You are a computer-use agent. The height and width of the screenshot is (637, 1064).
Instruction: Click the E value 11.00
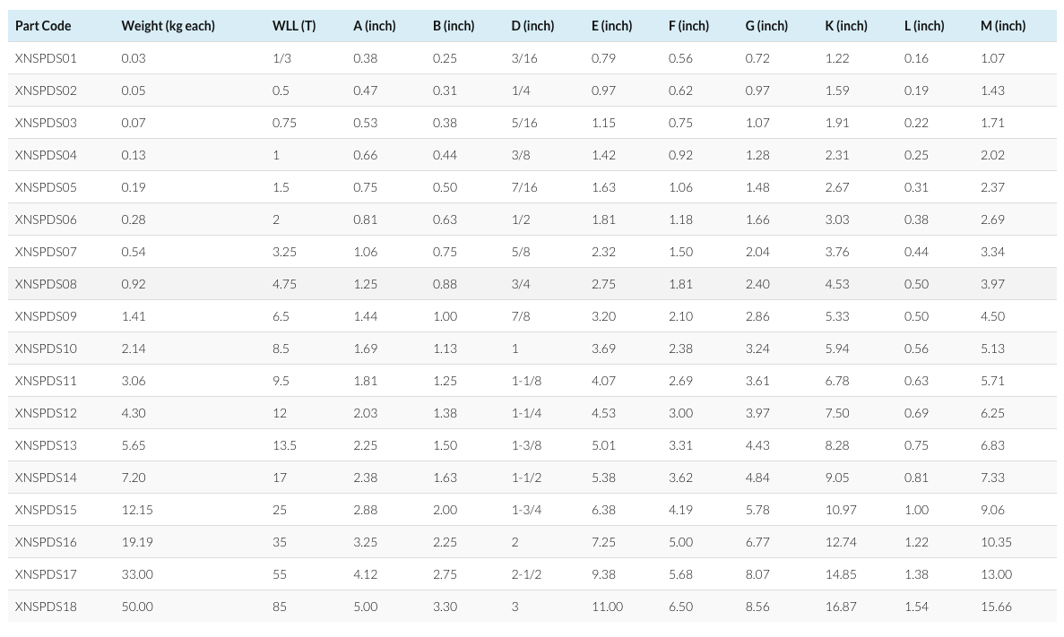pos(607,607)
